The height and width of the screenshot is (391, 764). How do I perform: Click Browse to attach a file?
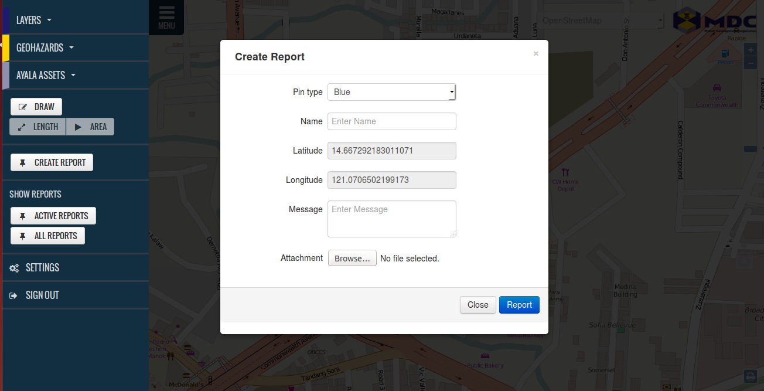pyautogui.click(x=352, y=258)
